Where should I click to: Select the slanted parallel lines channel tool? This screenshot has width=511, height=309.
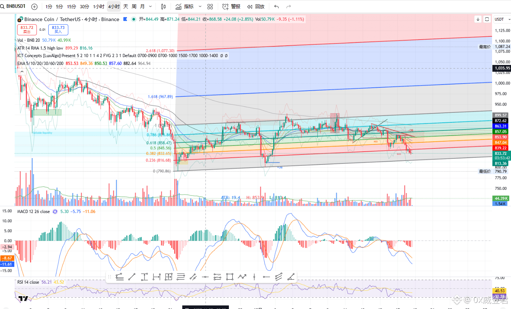pyautogui.click(x=279, y=277)
